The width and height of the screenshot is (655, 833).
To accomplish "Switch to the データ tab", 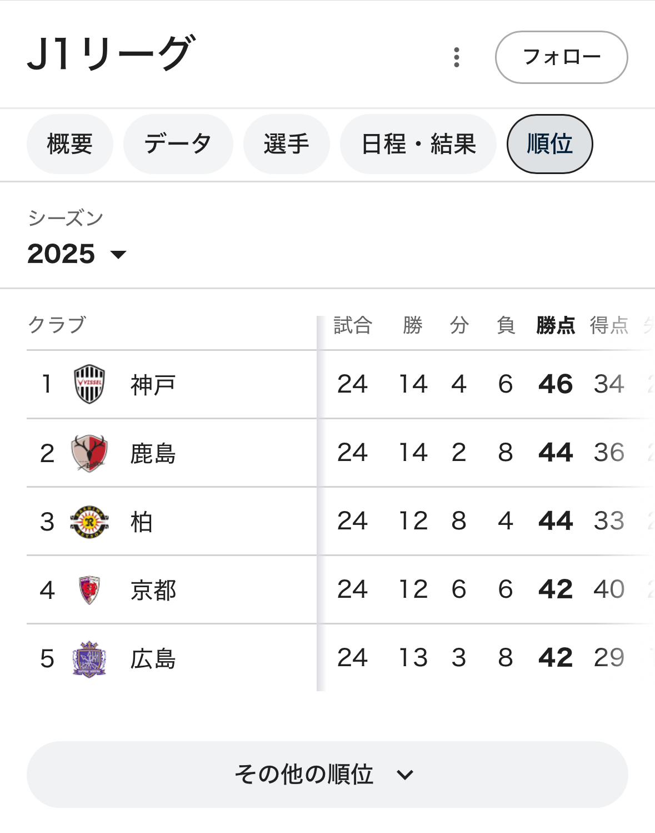I will [178, 144].
